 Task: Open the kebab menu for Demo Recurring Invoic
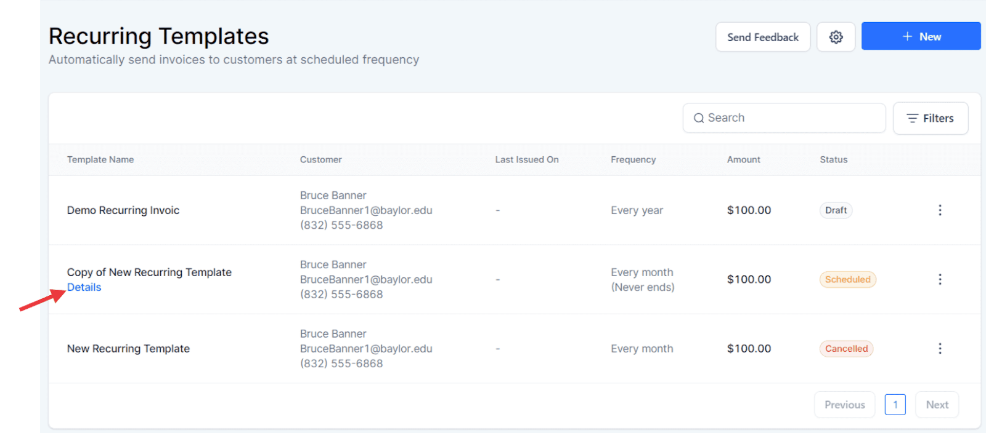[x=940, y=210]
